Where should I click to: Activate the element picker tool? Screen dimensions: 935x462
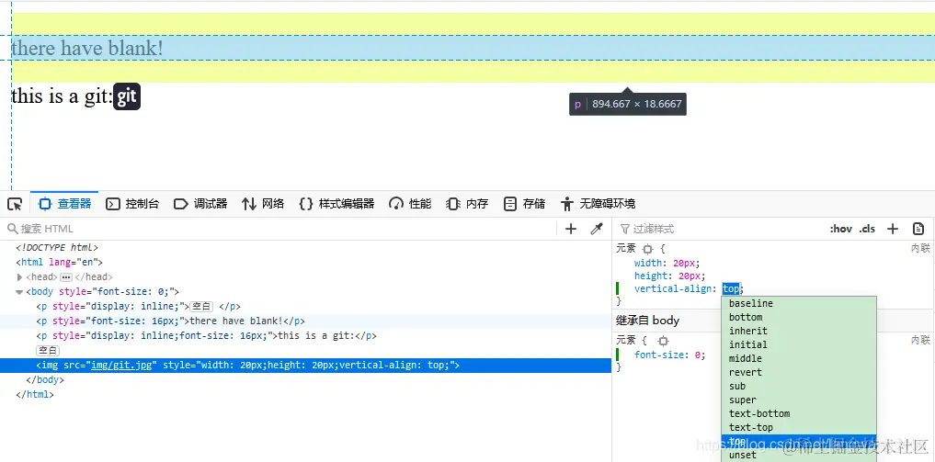(x=15, y=204)
